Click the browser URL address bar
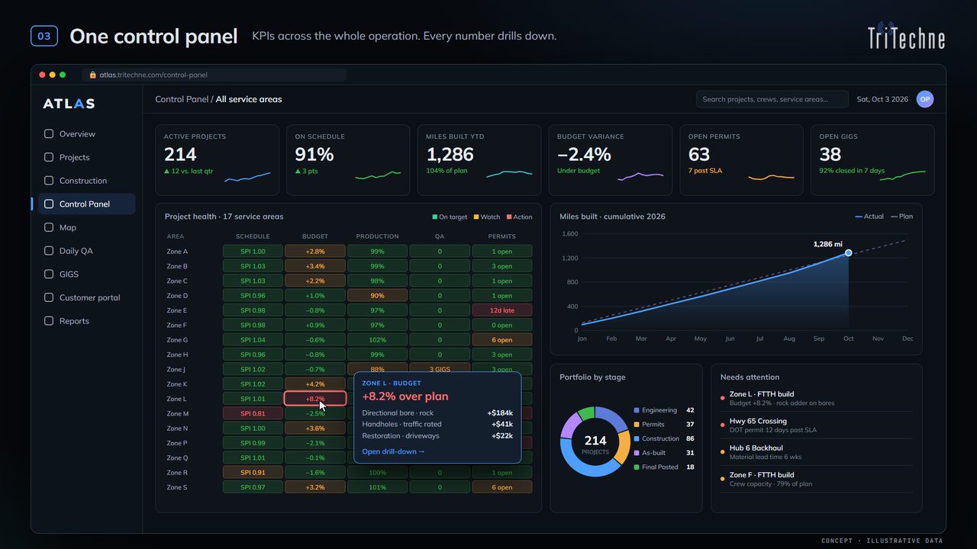977x549 pixels. pyautogui.click(x=215, y=75)
